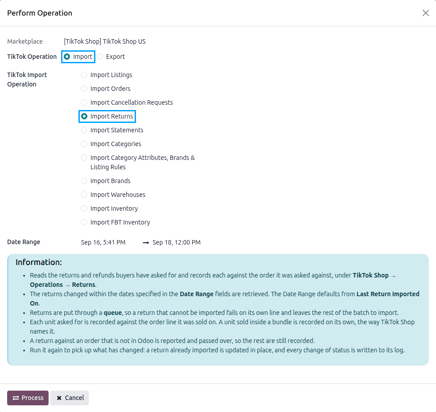
Task: Close the Perform Operation dialog
Action: [425, 13]
